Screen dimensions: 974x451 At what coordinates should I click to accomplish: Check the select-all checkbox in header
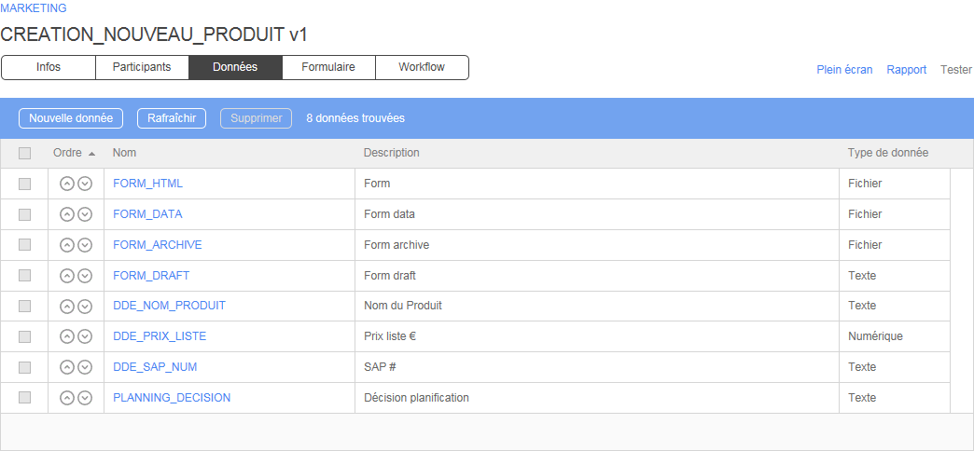tap(25, 153)
